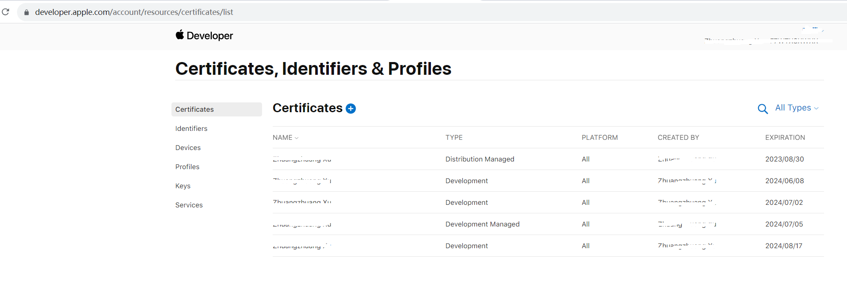Open the All Types filter dropdown
This screenshot has height=286, width=847.
click(796, 108)
